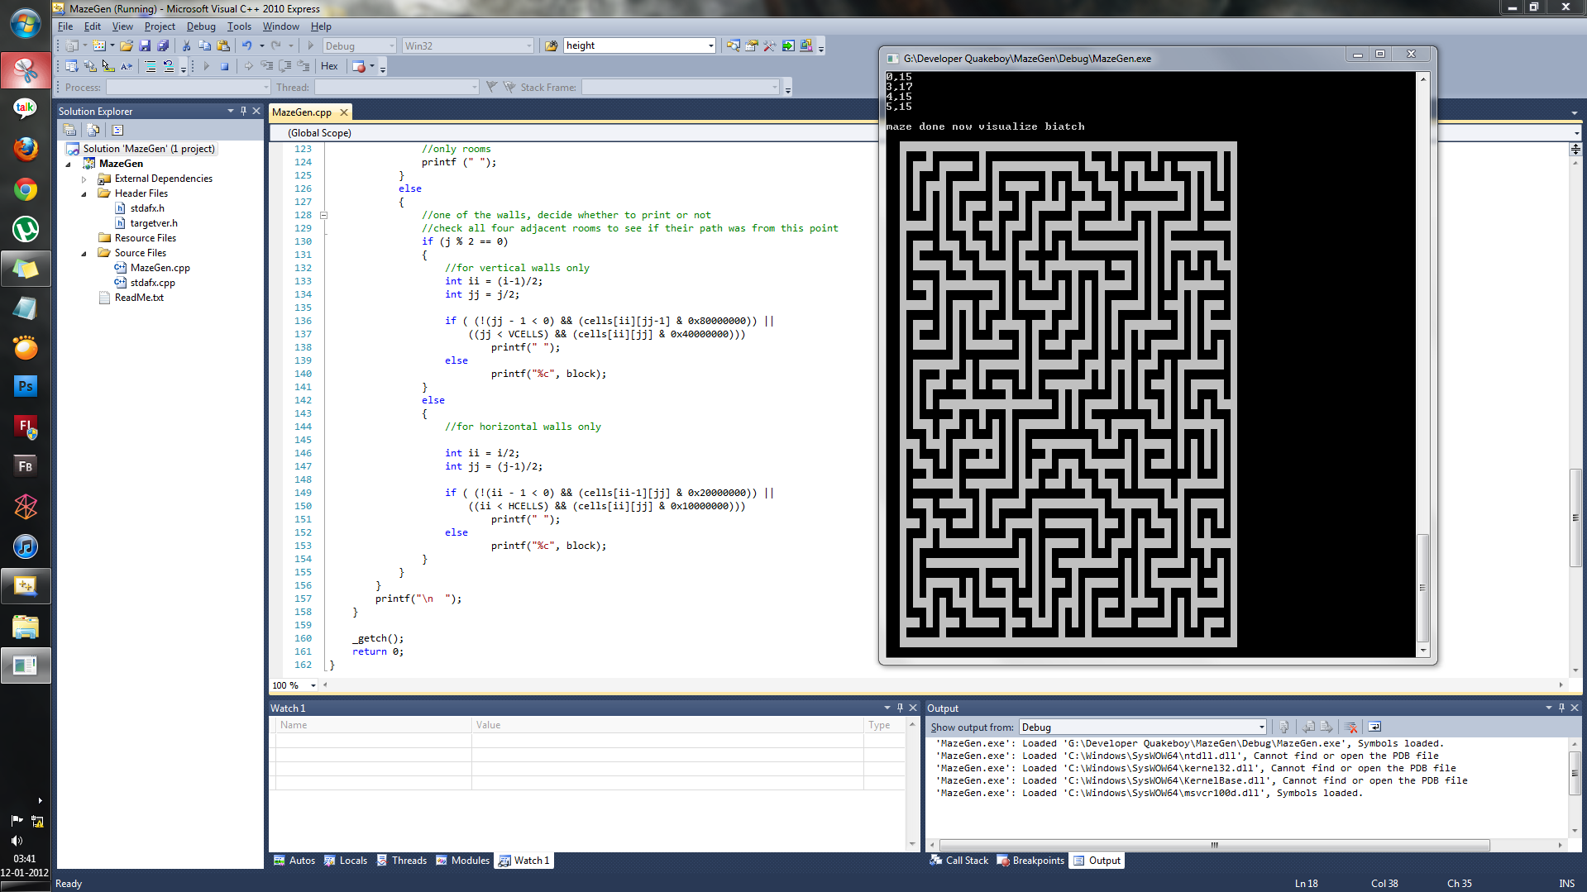
Task: Clear all output using the Output panel icon
Action: tap(1350, 727)
